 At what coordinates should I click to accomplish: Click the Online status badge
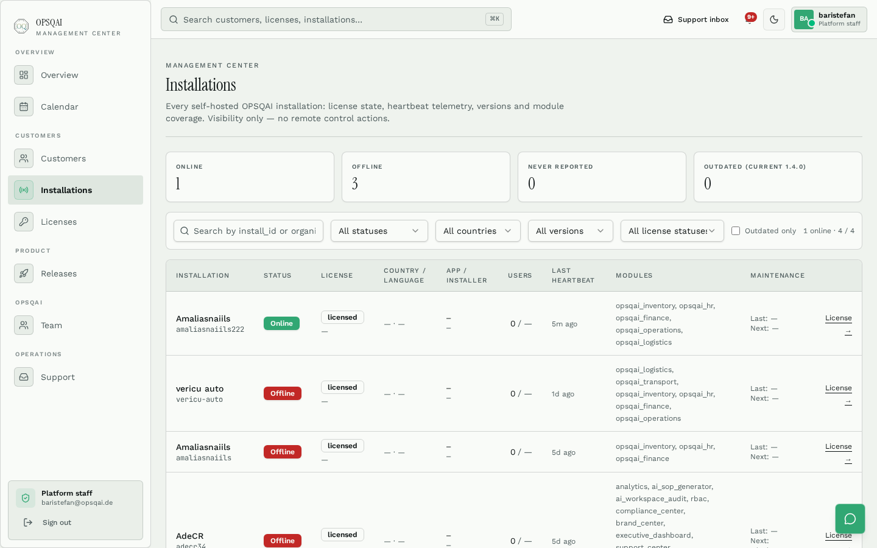tap(281, 323)
